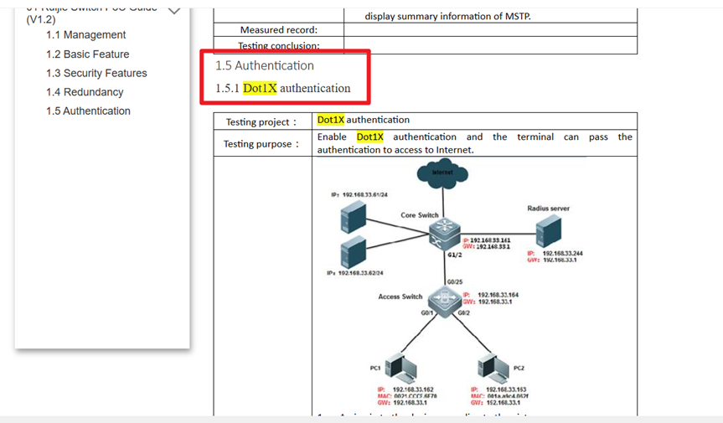The width and height of the screenshot is (723, 423).
Task: Select the server with IP 192.168.33.61/24
Action: click(x=354, y=217)
